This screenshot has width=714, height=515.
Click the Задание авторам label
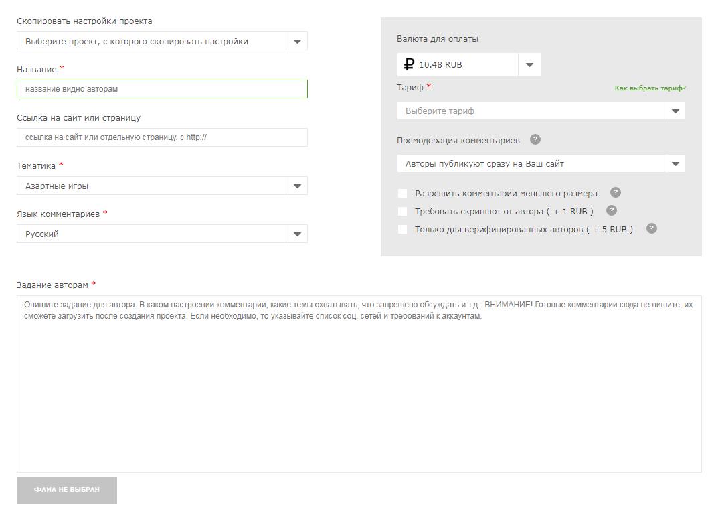[x=52, y=285]
